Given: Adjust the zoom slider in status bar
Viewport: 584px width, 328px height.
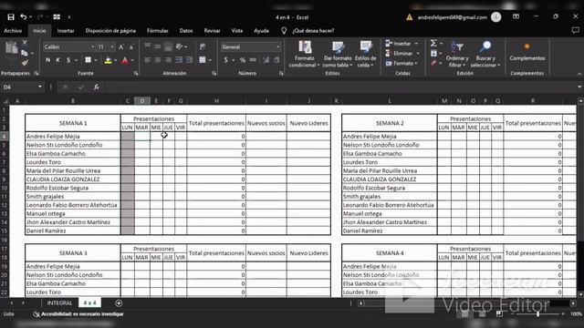Looking at the screenshot, I should pyautogui.click(x=537, y=314).
